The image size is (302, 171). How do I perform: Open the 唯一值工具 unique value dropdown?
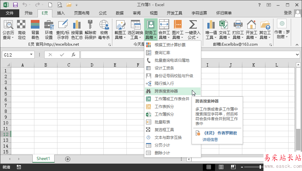coord(211,30)
